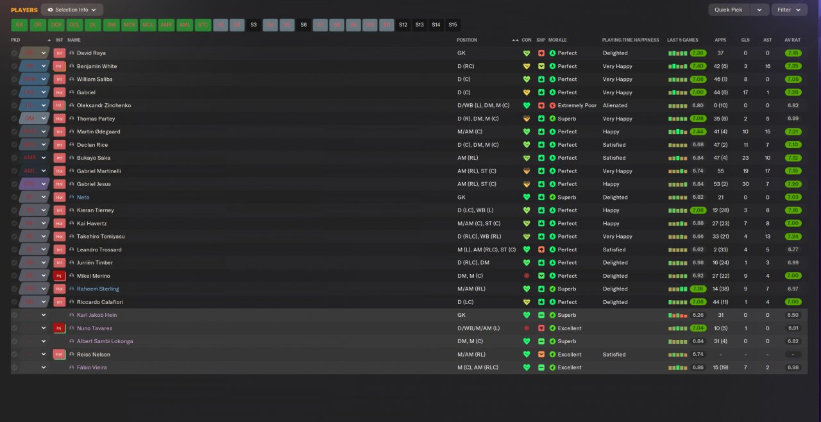Click the GK position slot button
This screenshot has height=422, width=821.
(x=19, y=25)
